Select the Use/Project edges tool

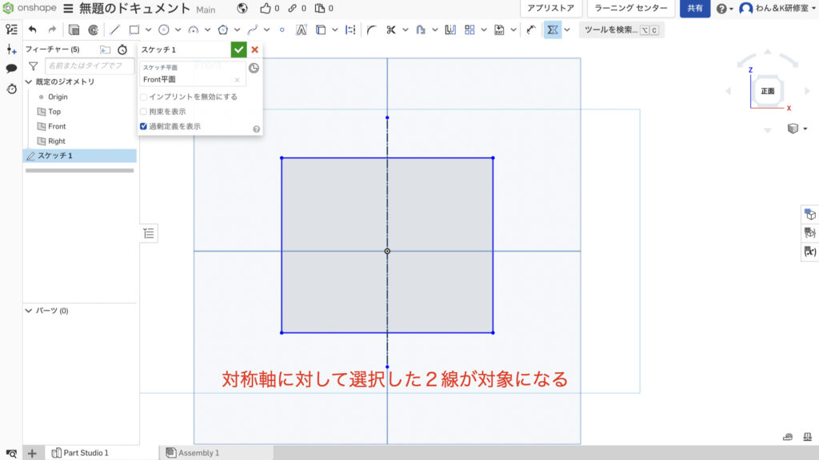(x=321, y=30)
